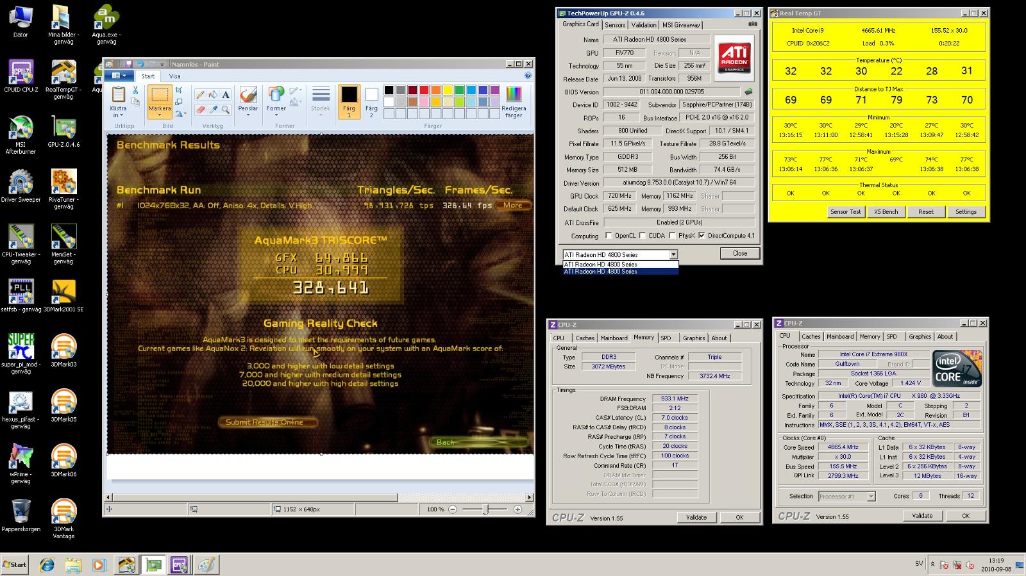
Task: Click the Sensor Test button in Real Temp
Action: coord(845,211)
